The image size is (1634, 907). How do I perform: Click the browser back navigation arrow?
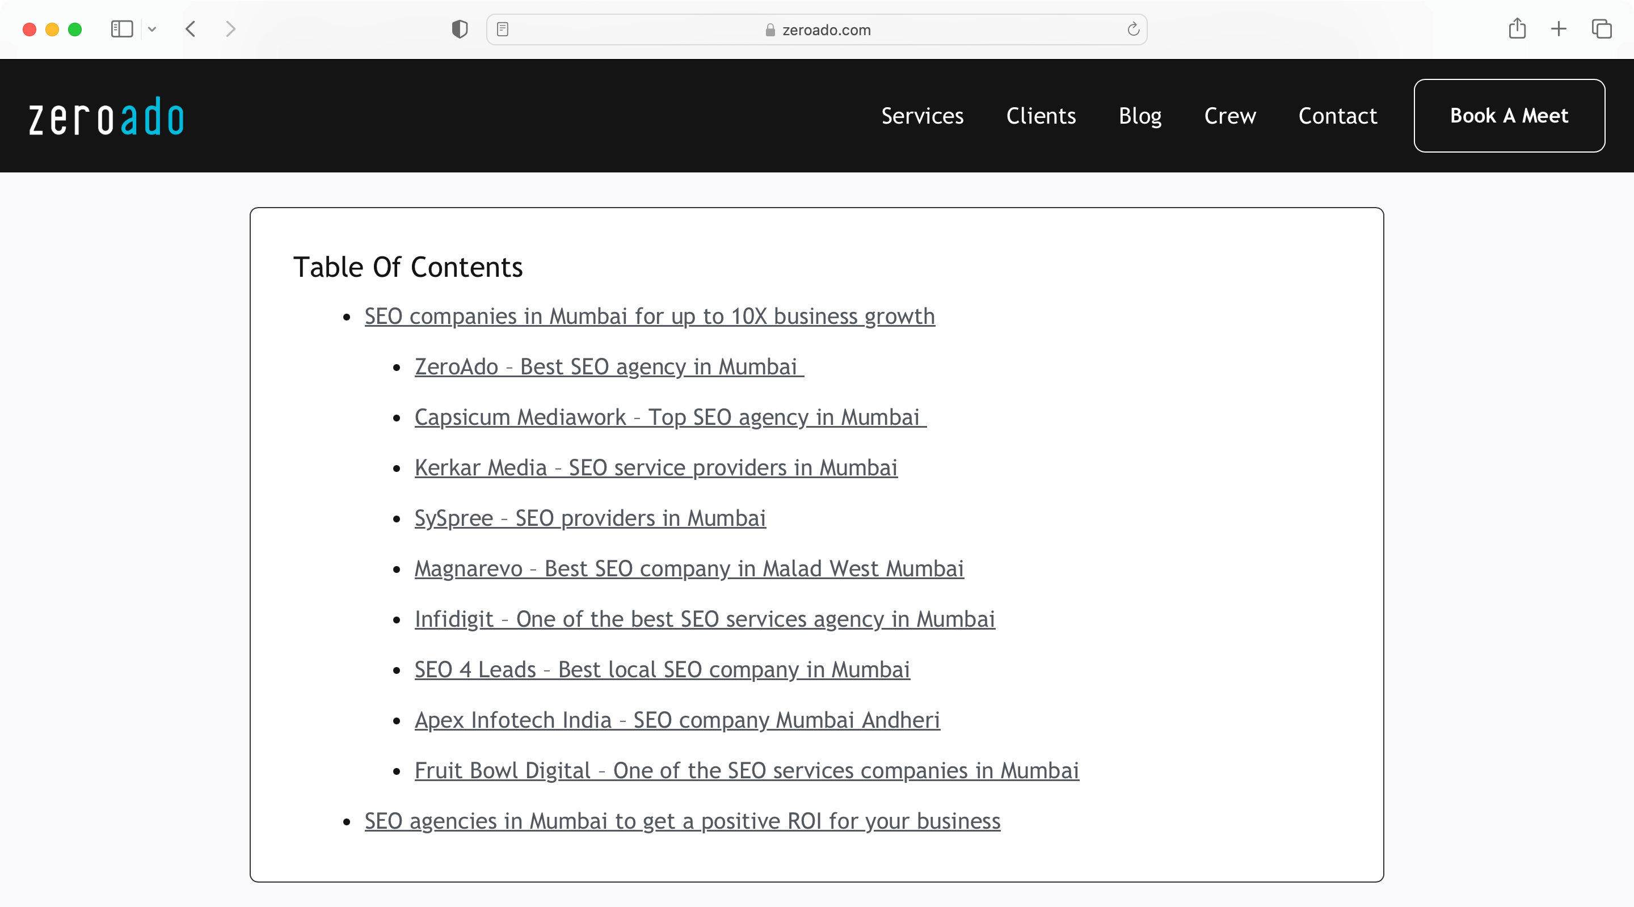click(x=190, y=29)
